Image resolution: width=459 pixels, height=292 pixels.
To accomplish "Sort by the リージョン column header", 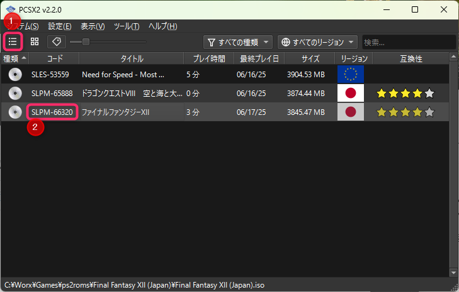I will [354, 58].
